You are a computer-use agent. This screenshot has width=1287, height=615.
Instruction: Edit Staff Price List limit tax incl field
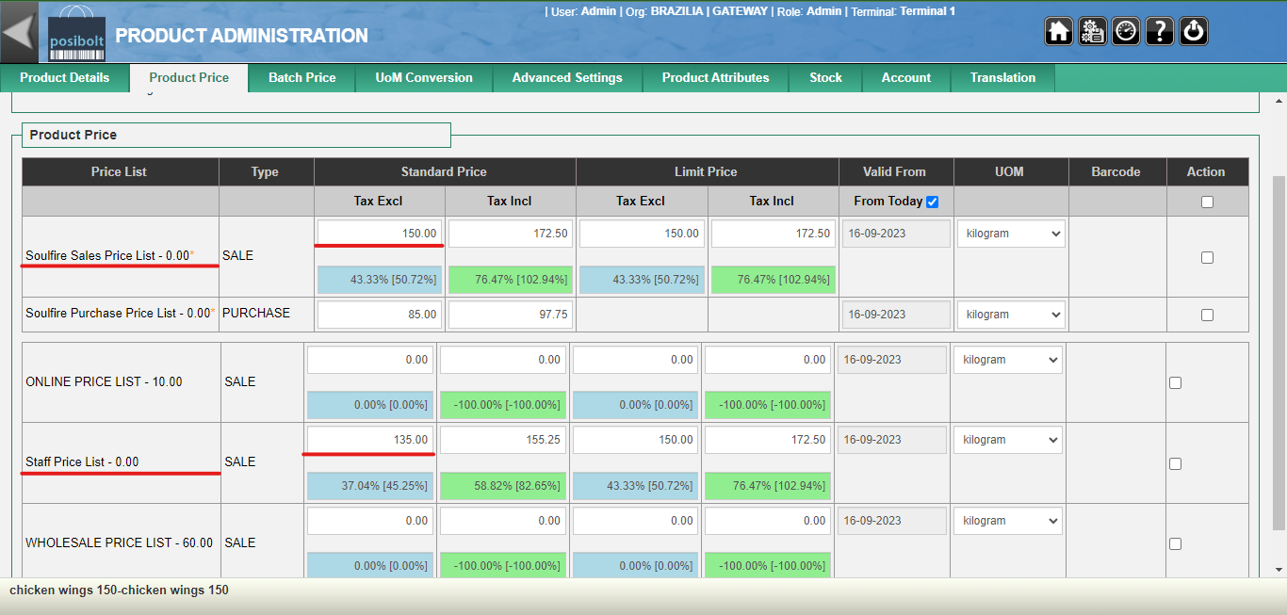[x=768, y=440]
